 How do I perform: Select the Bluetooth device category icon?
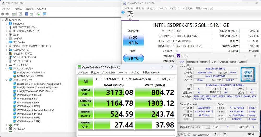pos(10,23)
